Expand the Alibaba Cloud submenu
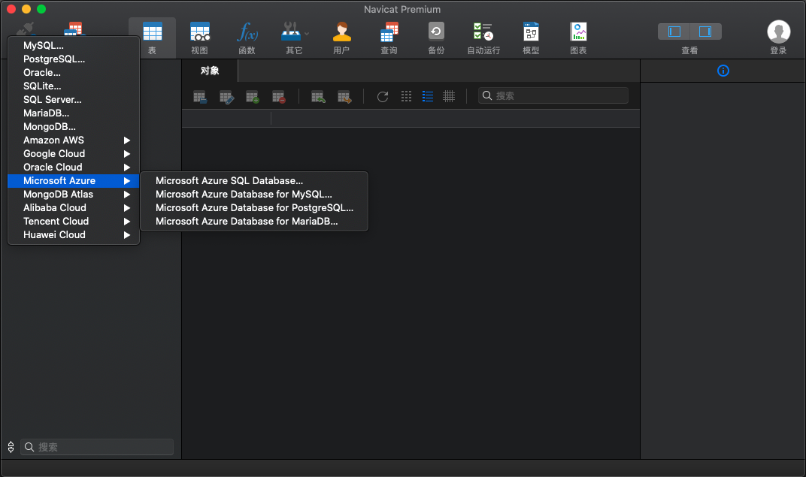 (74, 207)
